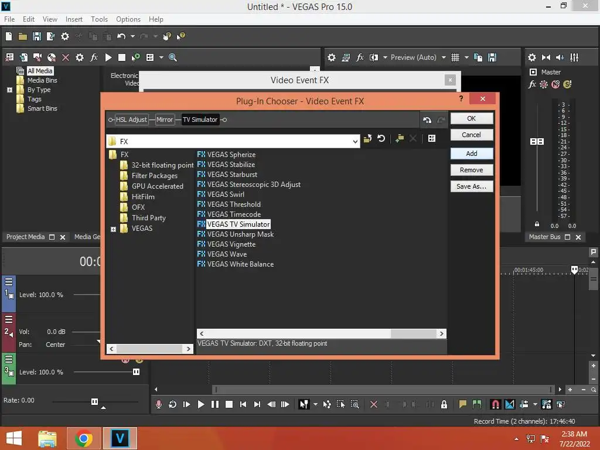600x450 pixels.
Task: Click the Master Bus volume fader
Action: coord(537,142)
